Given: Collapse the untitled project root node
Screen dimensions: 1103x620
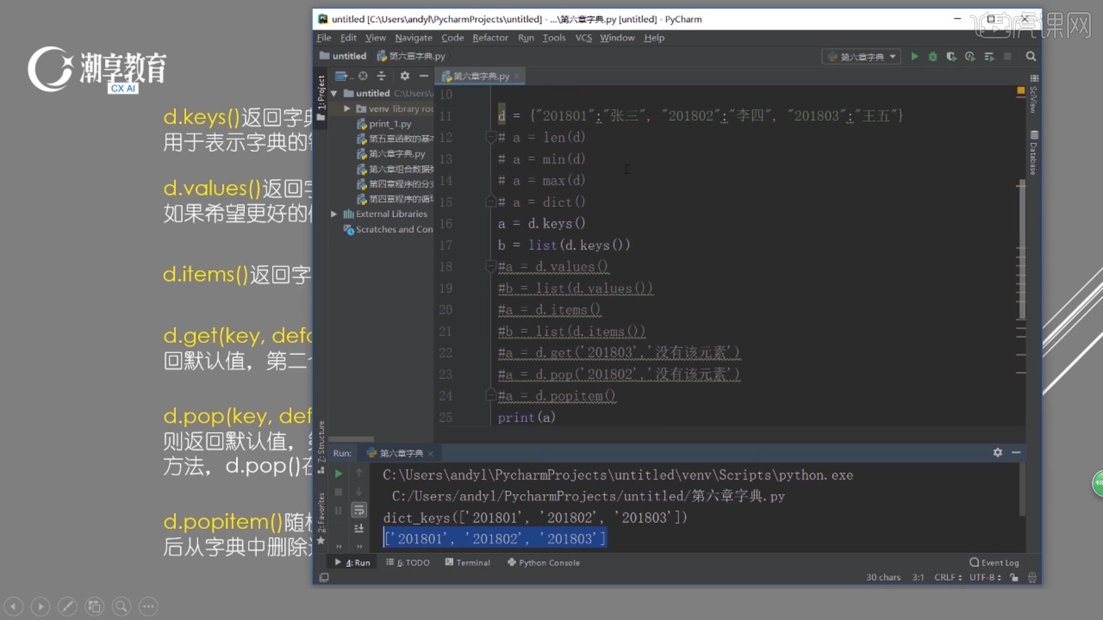Looking at the screenshot, I should click(x=334, y=93).
